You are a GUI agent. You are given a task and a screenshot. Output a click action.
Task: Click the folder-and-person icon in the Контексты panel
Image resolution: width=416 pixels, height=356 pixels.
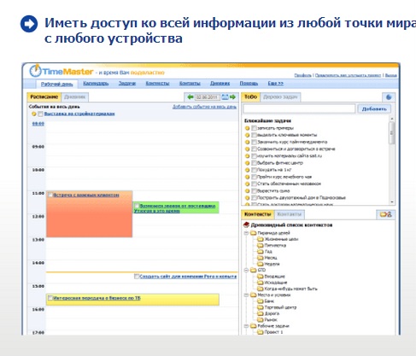tap(386, 214)
